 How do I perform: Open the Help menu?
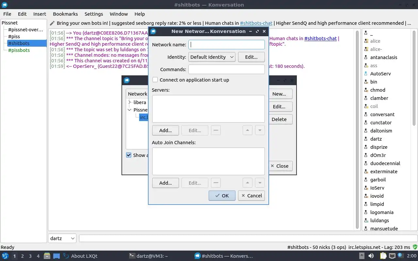[x=139, y=14]
